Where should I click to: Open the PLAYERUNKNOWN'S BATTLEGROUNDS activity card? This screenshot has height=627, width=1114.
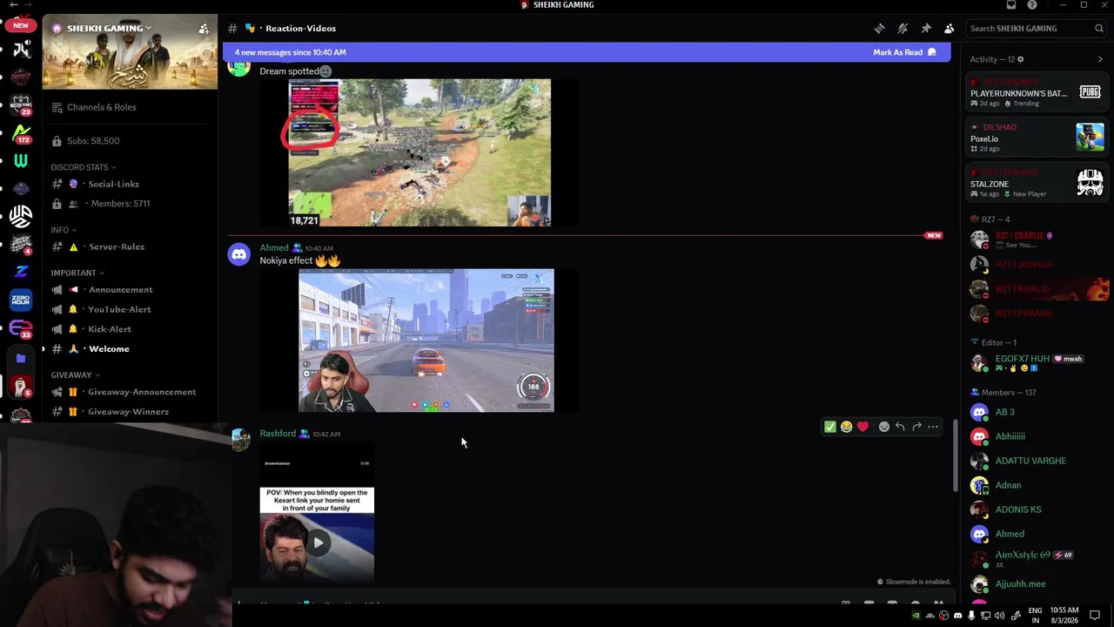1037,92
